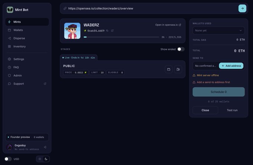Open contract address in explorer icon
Screen dimensions: 253x165
coord(112,31)
